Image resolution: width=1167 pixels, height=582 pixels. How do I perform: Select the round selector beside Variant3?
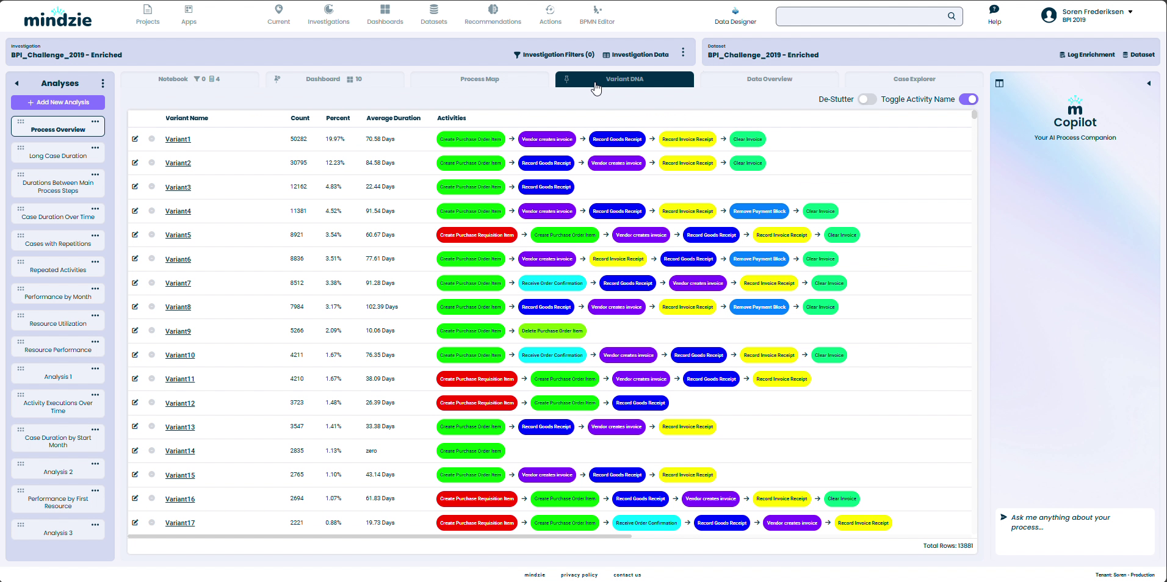151,187
